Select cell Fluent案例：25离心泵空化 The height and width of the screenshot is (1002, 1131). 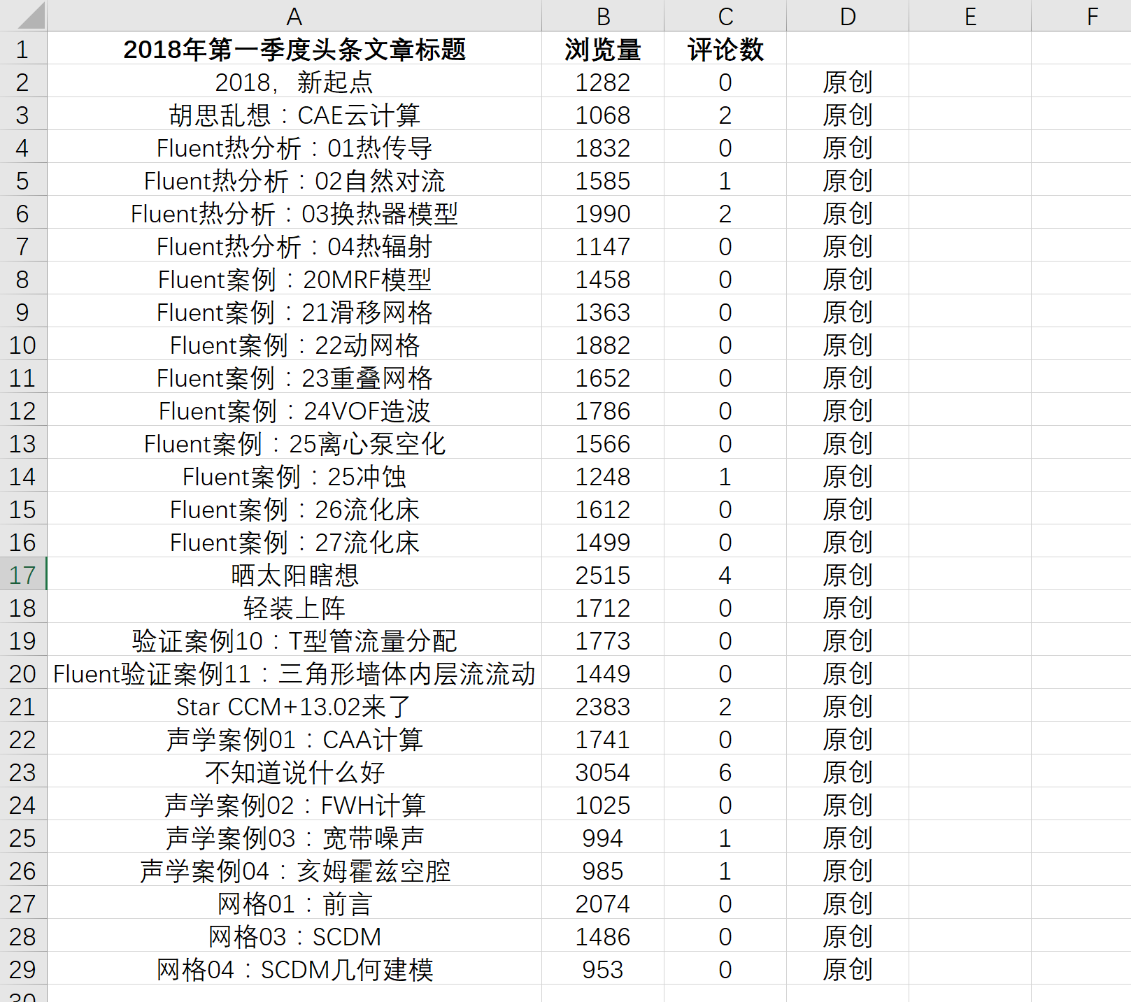[x=294, y=443]
